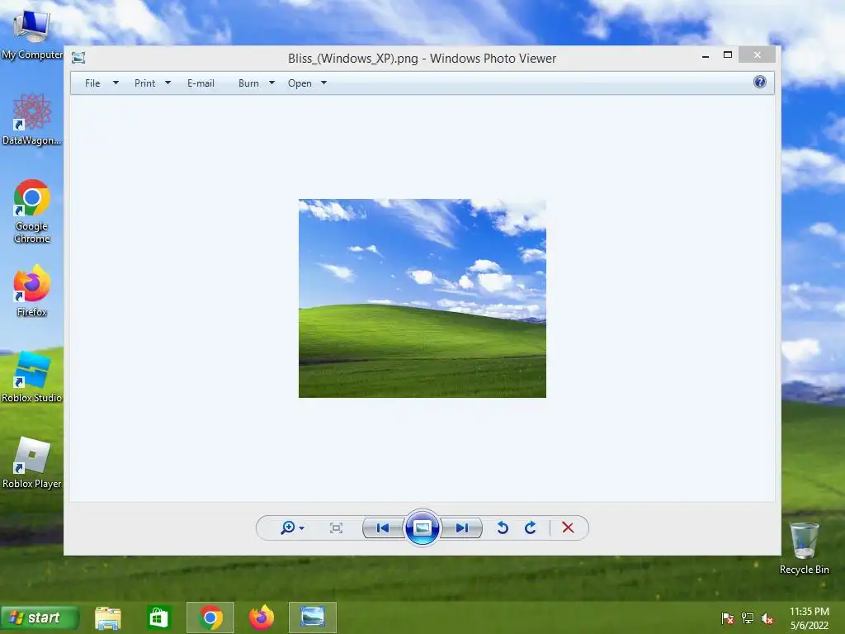This screenshot has height=634, width=845.
Task: Maximize the Photo Viewer window
Action: (x=728, y=55)
